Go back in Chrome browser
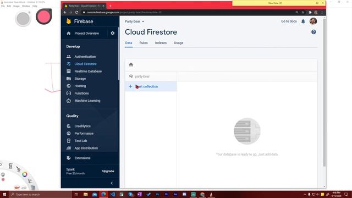This screenshot has width=352, height=198. pos(65,12)
